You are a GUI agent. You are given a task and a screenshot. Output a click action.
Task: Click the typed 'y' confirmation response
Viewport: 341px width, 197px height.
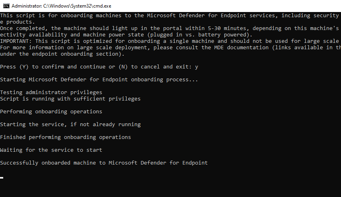coord(197,67)
